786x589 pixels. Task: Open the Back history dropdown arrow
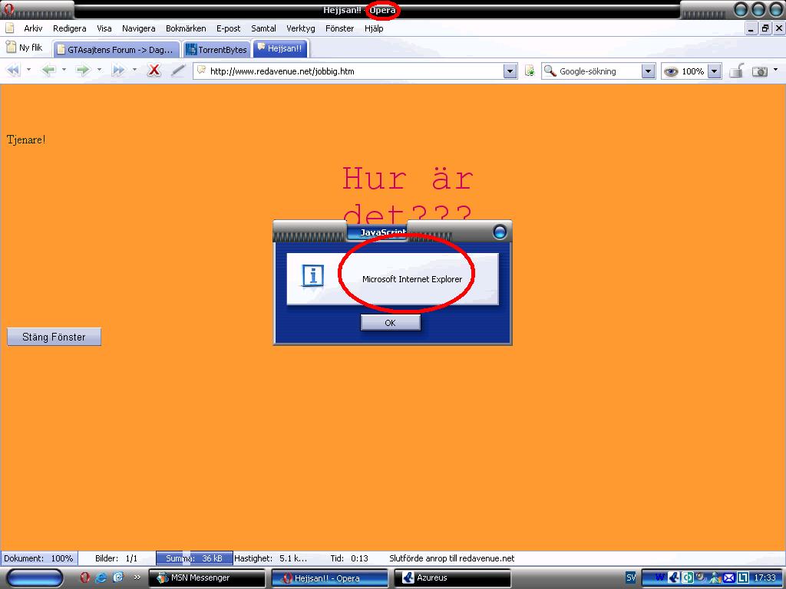(x=64, y=70)
